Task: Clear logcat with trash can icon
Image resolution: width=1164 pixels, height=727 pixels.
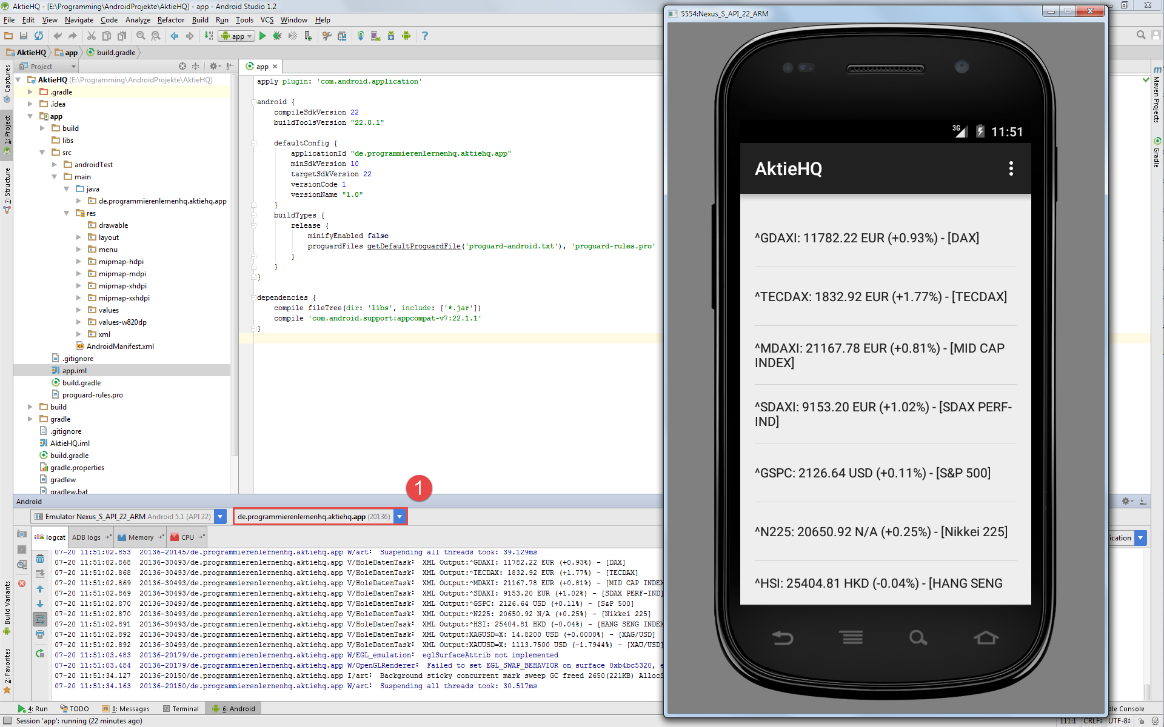Action: (40, 559)
